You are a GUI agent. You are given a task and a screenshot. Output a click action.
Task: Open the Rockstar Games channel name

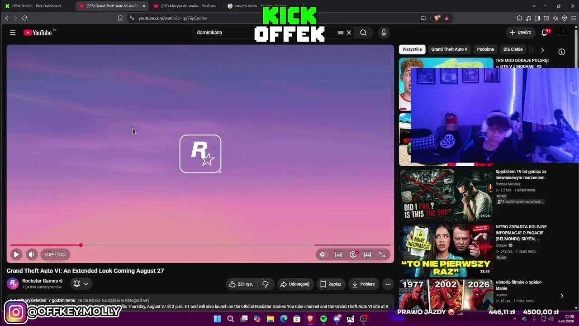click(x=40, y=281)
